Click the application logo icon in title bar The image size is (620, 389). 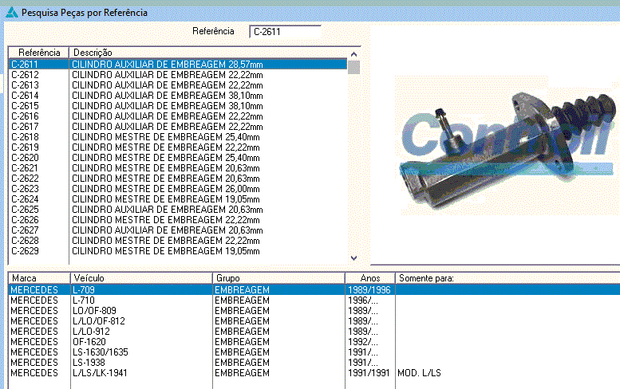(10, 13)
